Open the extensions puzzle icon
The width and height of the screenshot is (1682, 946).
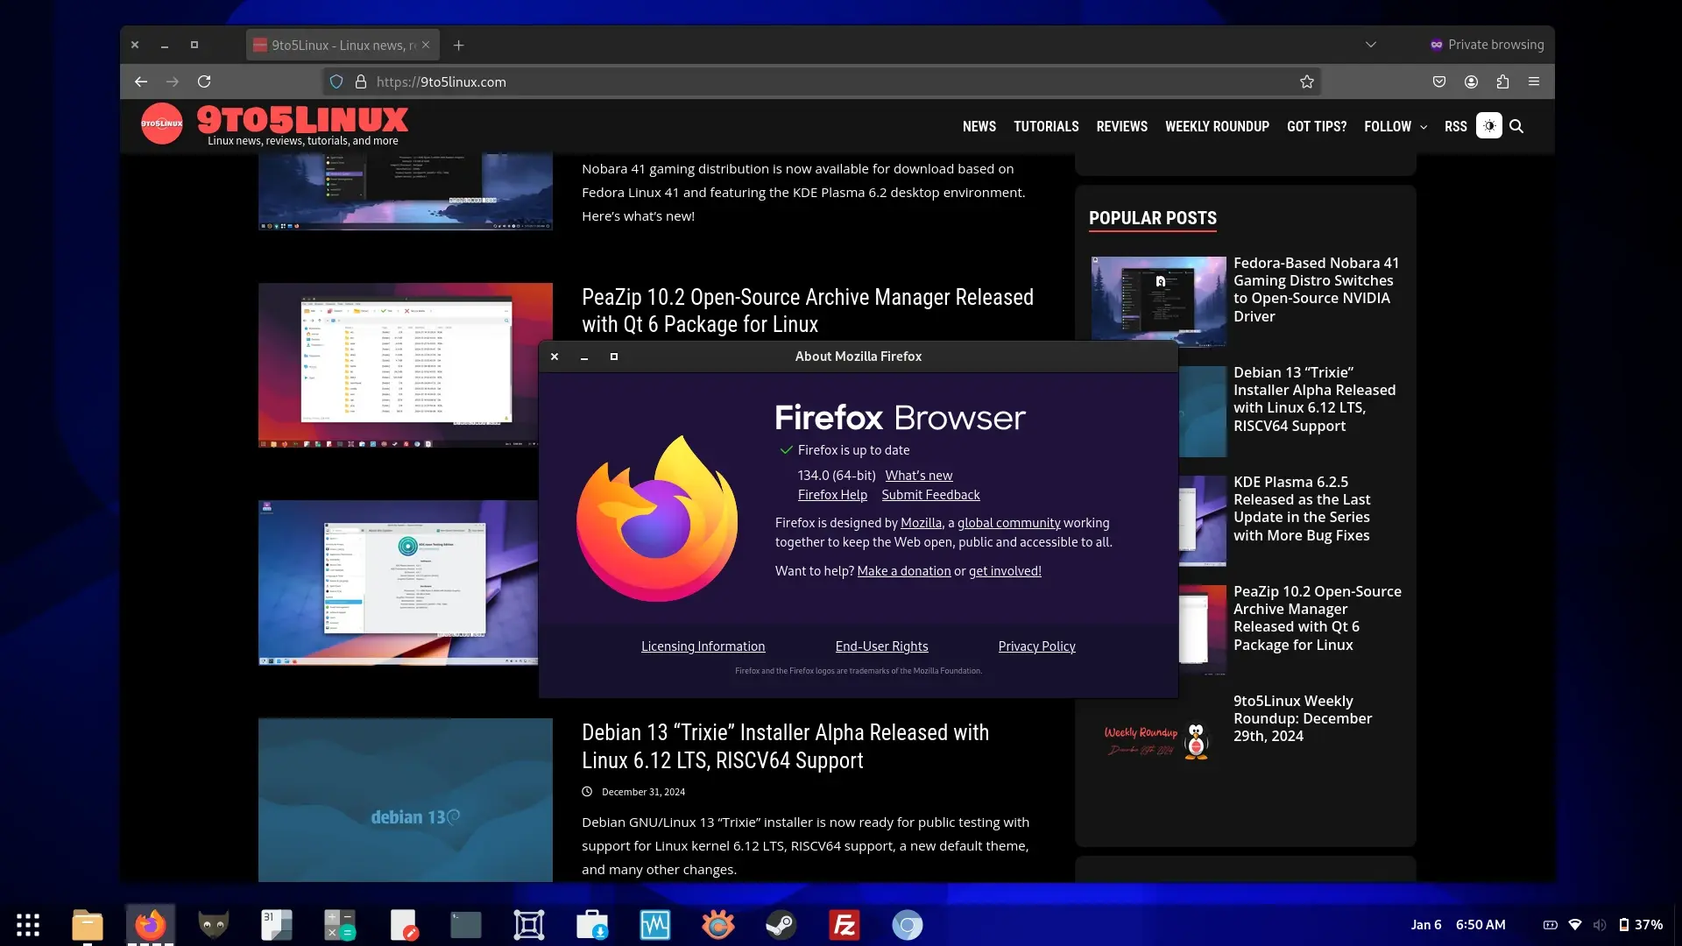[1502, 81]
